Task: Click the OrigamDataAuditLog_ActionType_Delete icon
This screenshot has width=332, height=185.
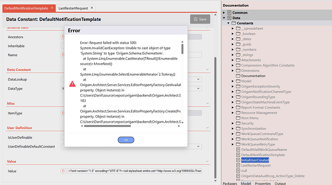Action: (x=238, y=176)
